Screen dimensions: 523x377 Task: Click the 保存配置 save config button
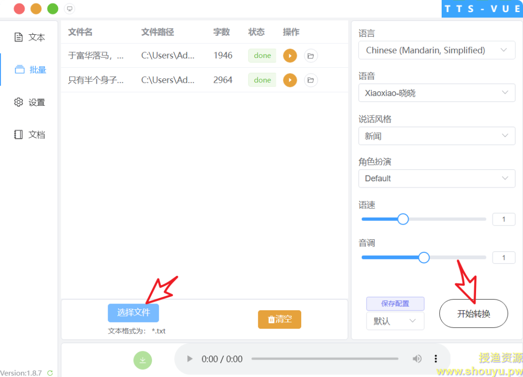tap(395, 304)
